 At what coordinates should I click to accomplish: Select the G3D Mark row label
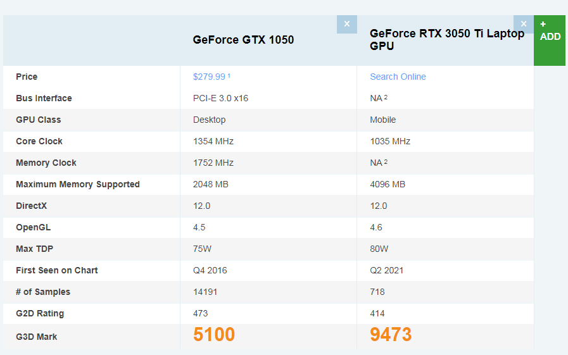[x=37, y=337]
